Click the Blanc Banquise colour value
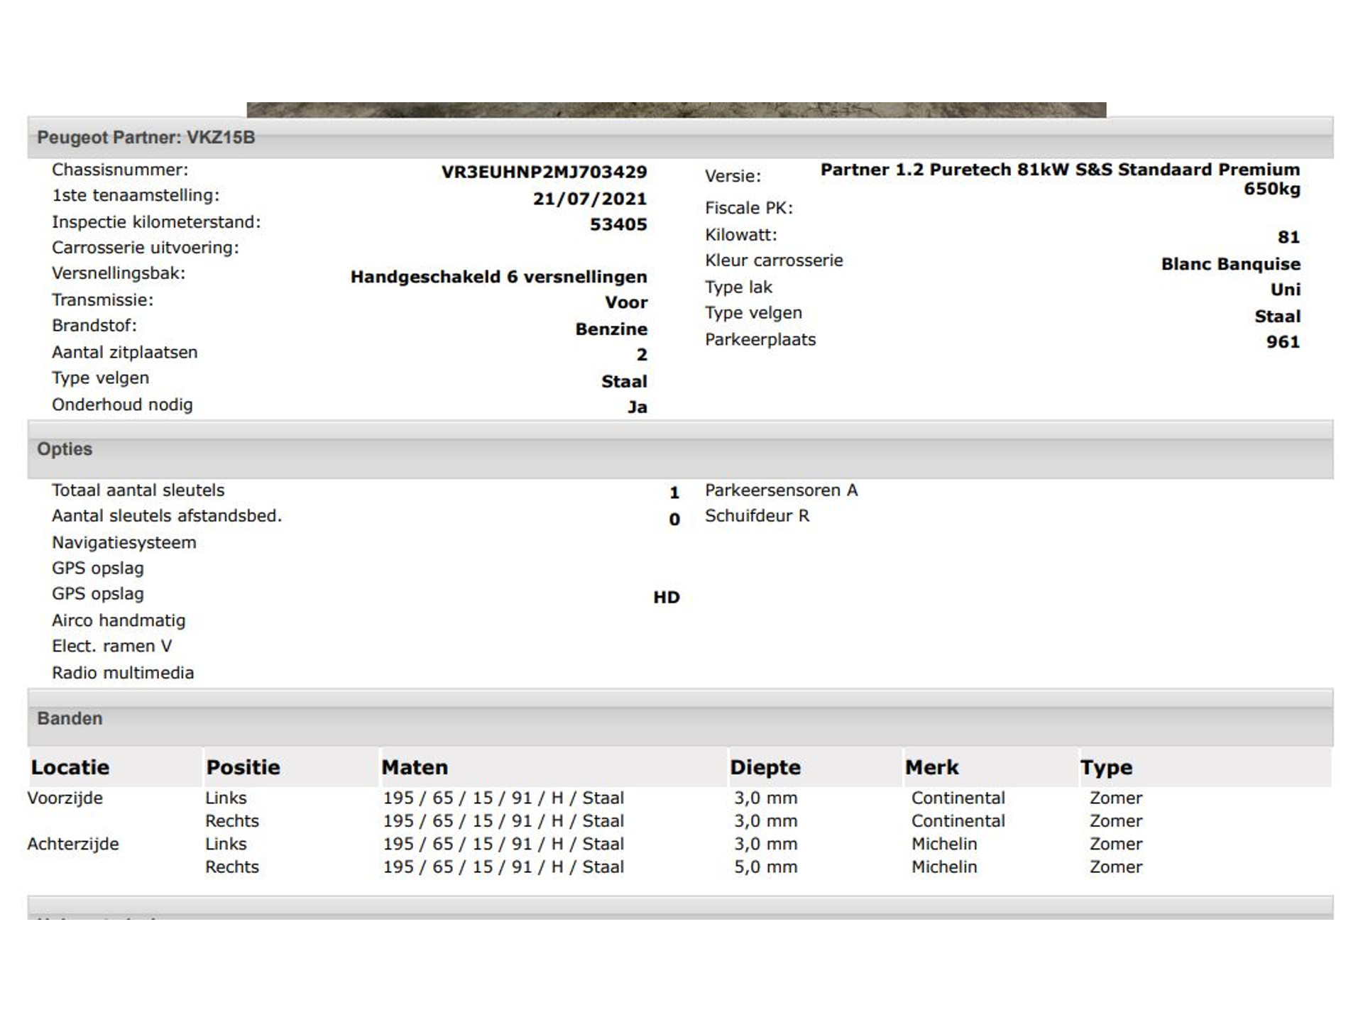This screenshot has height=1022, width=1363. point(1230,264)
